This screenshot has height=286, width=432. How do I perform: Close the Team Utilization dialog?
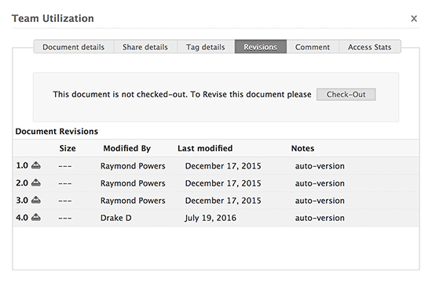click(414, 18)
